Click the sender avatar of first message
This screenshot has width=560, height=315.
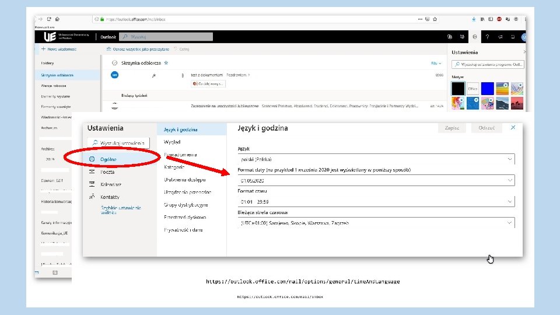click(x=114, y=75)
